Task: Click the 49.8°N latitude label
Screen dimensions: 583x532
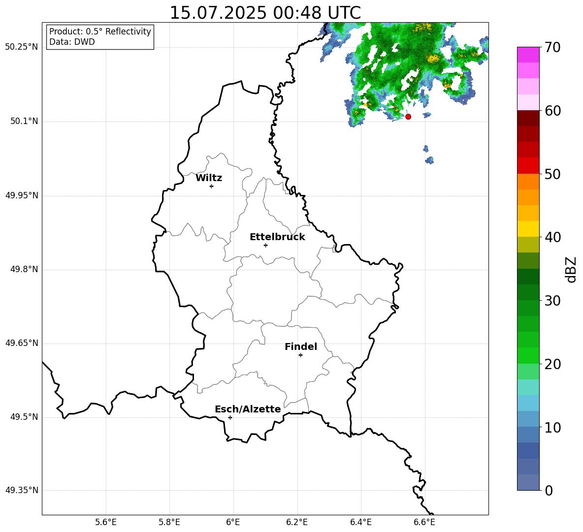Action: coord(25,269)
